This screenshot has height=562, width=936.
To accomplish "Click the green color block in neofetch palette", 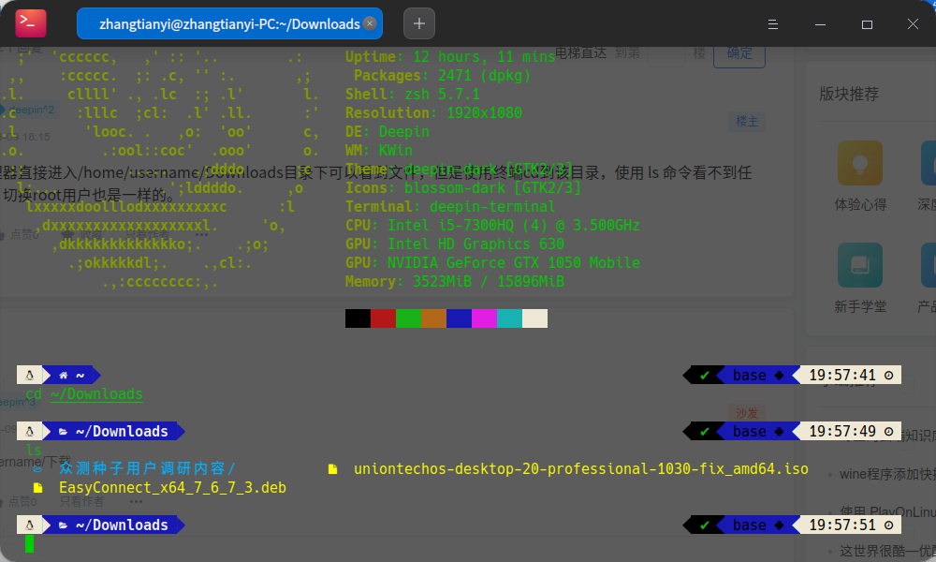I will point(408,318).
